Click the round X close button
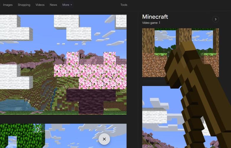231x148 pixels. (x=104, y=139)
